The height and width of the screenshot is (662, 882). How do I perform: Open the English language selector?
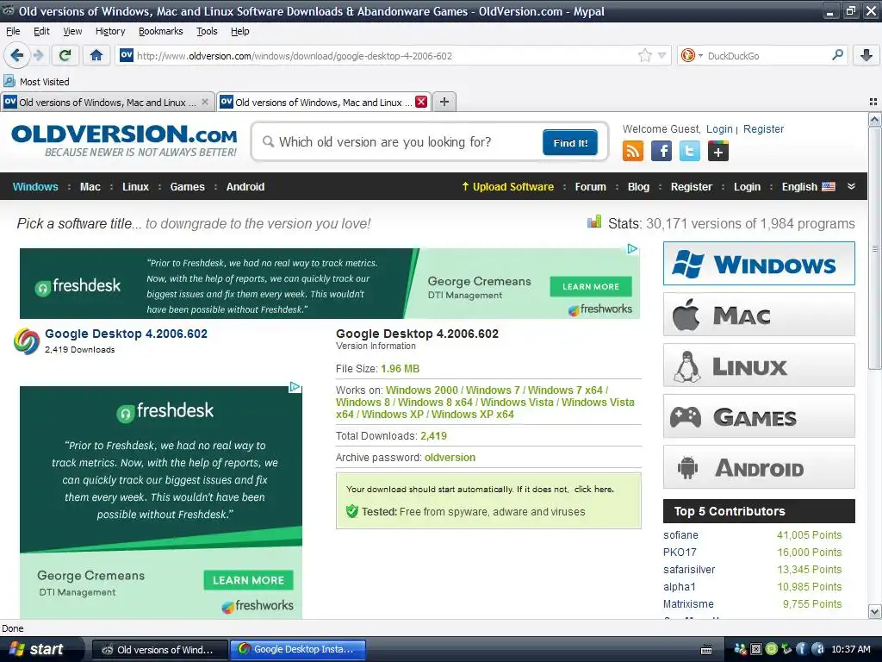point(808,186)
